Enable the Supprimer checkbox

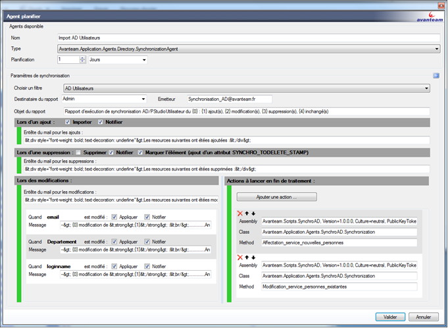[x=78, y=153]
